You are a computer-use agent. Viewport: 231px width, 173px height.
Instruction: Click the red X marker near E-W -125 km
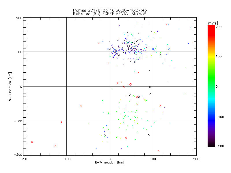(x=55, y=146)
